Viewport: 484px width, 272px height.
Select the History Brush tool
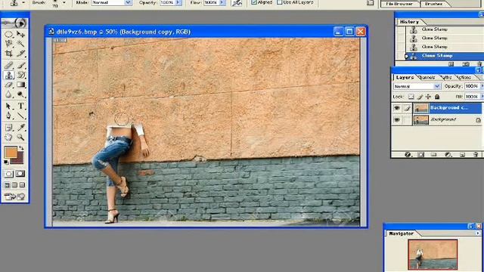click(20, 75)
